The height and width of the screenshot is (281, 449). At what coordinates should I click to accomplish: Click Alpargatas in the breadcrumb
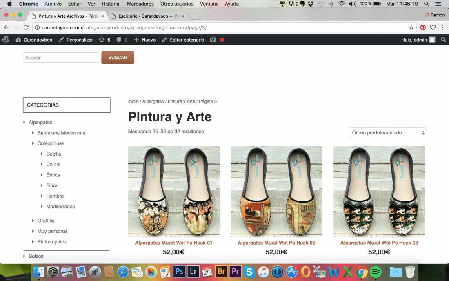153,101
